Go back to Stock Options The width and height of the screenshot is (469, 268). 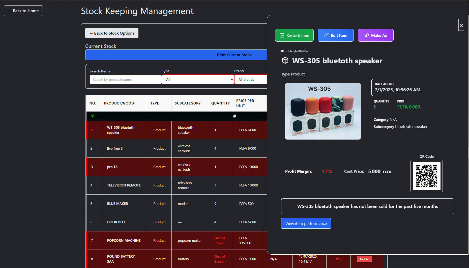[x=112, y=33]
